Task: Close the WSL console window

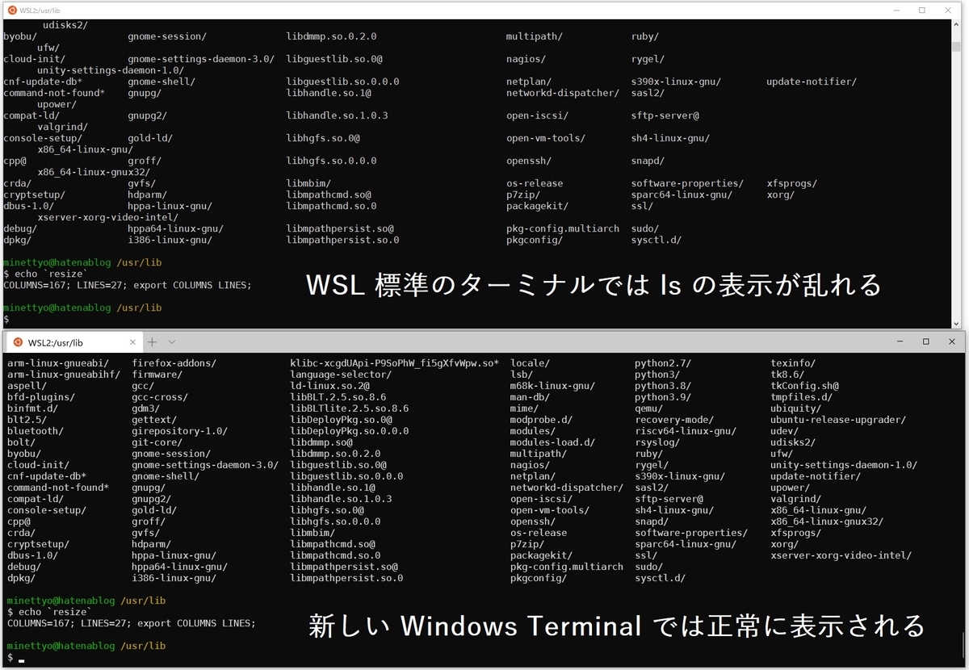Action: point(948,10)
